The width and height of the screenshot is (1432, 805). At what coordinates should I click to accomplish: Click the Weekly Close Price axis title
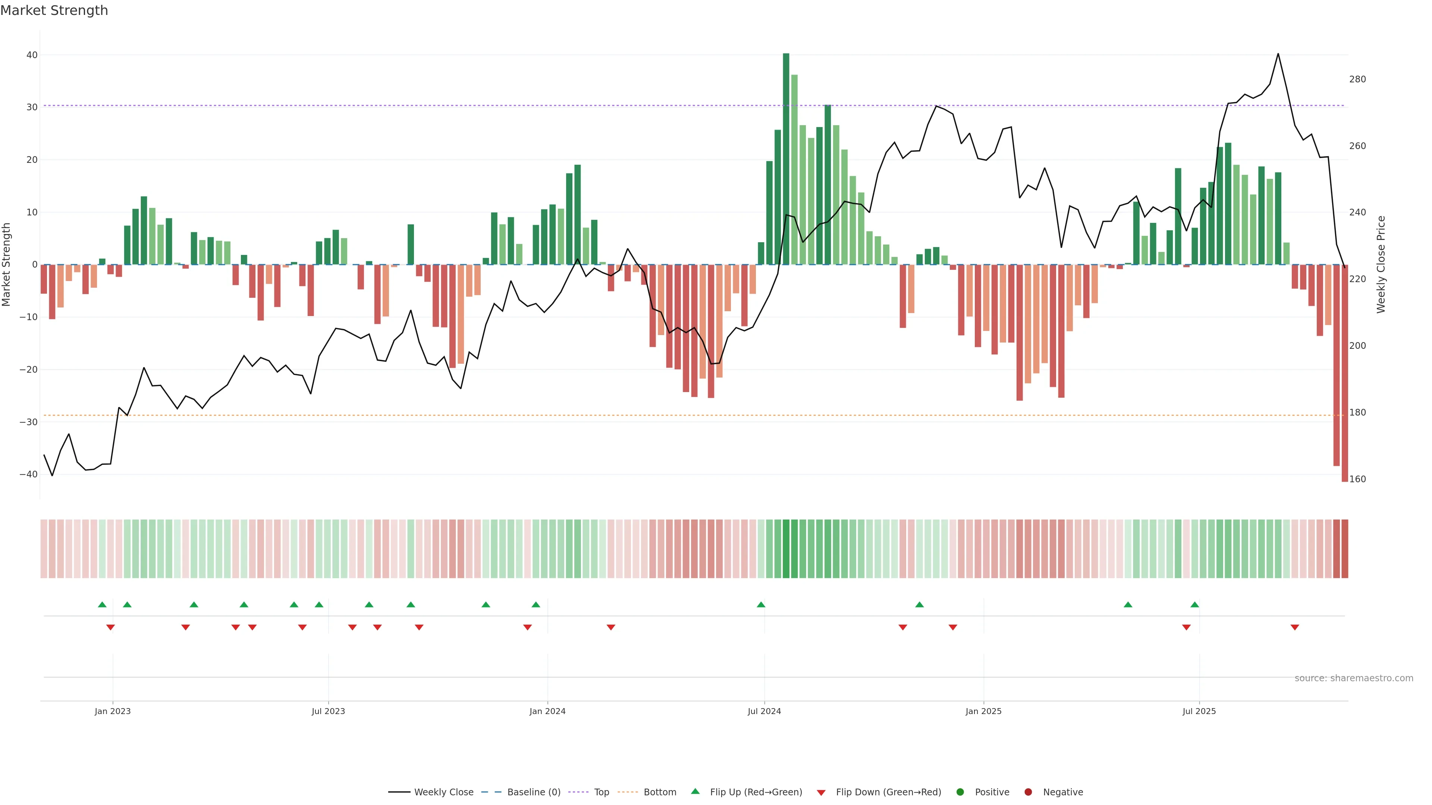pos(1381,265)
